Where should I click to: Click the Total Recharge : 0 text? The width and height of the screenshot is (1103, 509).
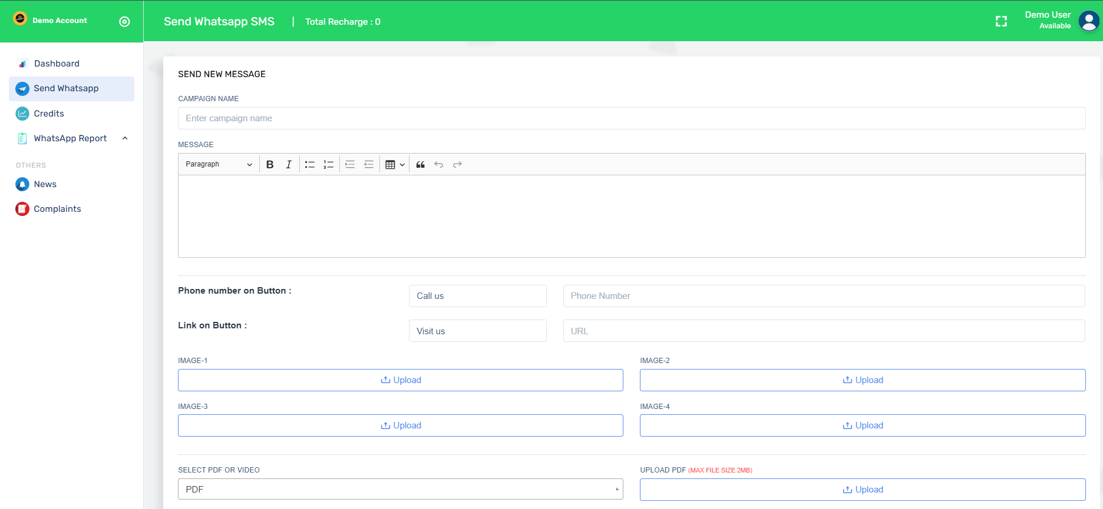(x=343, y=22)
